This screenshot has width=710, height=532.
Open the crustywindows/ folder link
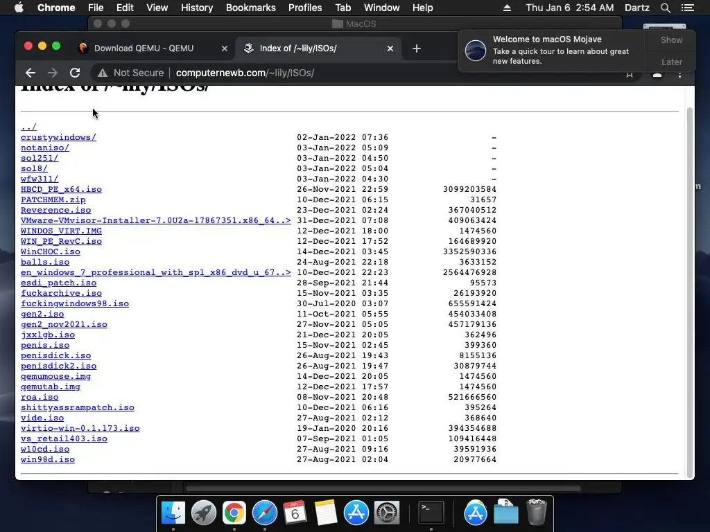pos(58,137)
